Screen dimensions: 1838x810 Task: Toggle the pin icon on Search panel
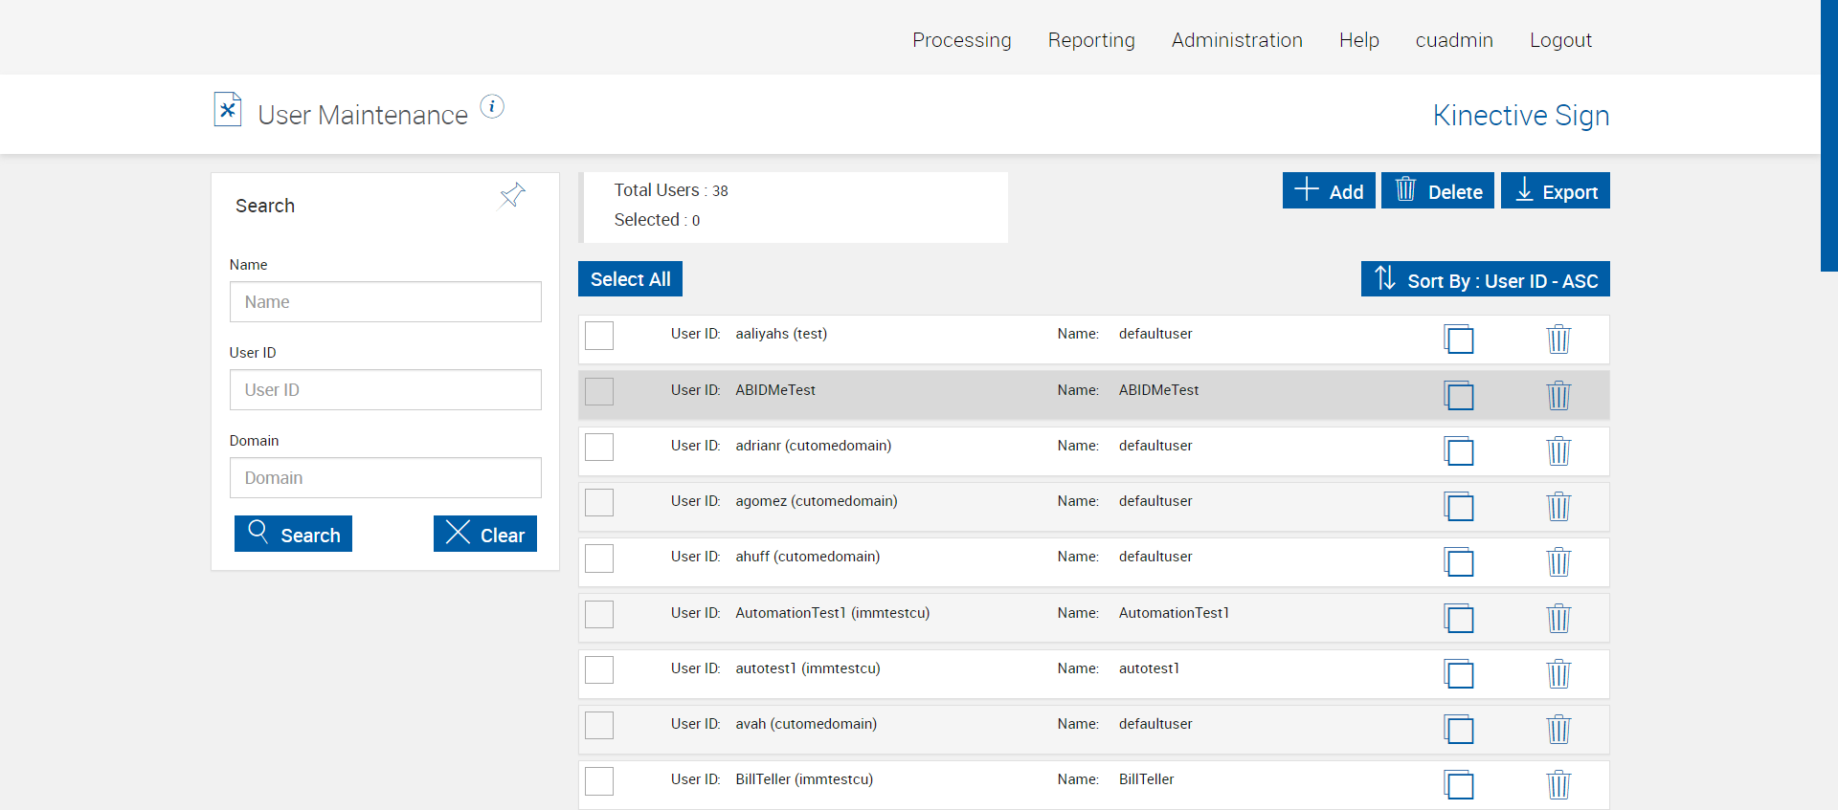[512, 195]
